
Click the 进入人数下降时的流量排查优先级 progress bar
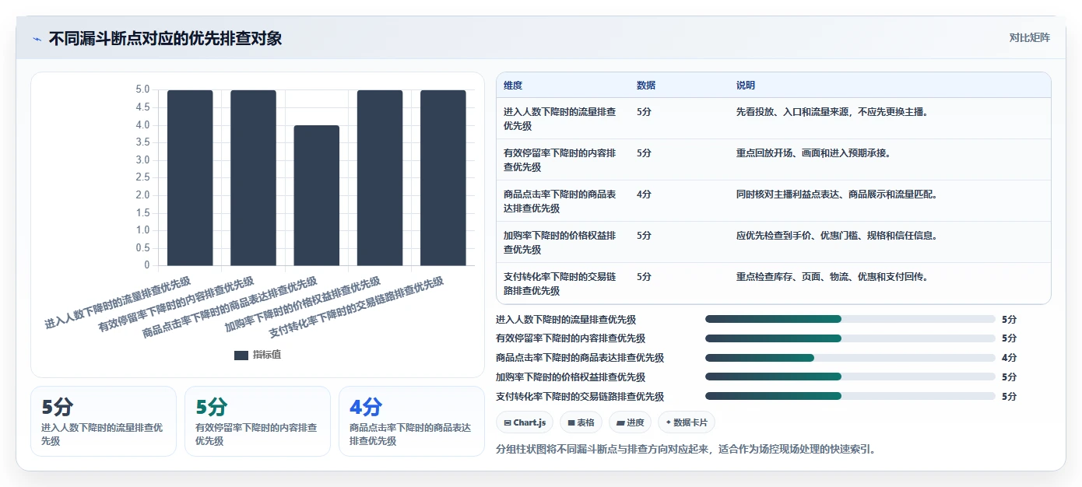850,319
